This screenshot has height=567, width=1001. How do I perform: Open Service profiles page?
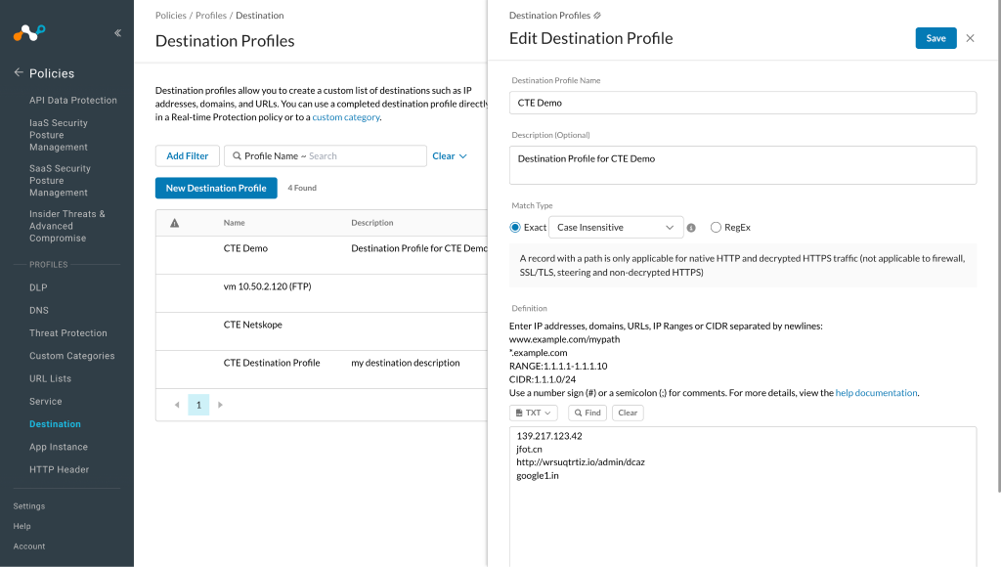(45, 402)
